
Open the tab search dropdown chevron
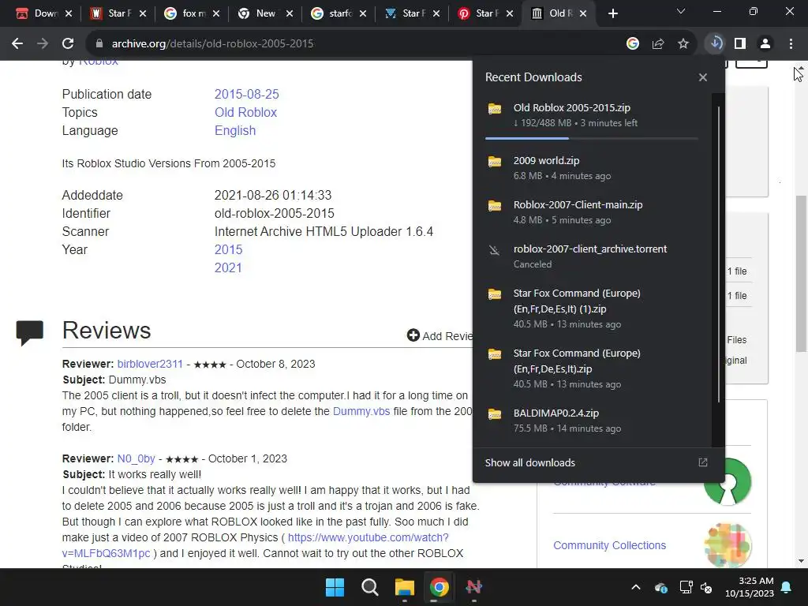pyautogui.click(x=681, y=11)
